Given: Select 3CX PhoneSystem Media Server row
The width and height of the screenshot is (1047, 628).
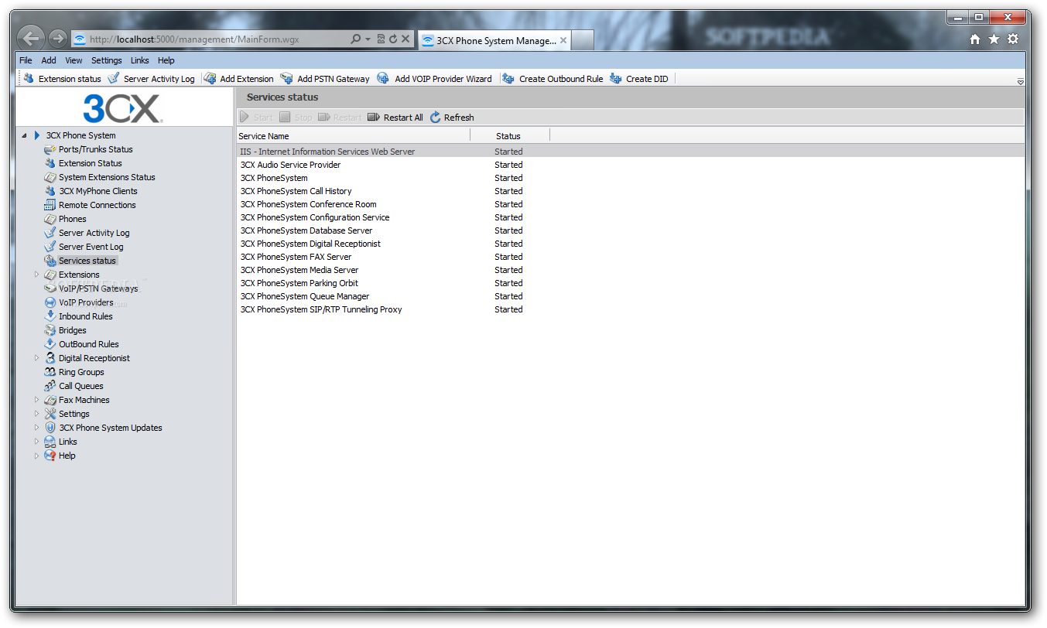Looking at the screenshot, I should pyautogui.click(x=631, y=270).
